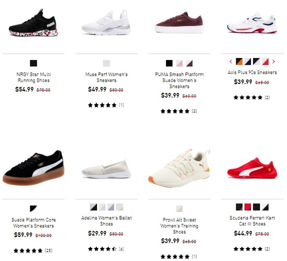Screen dimensions: 287x261
Task: Open NRGY Star Multi Running Shoes page
Action: pos(33,77)
